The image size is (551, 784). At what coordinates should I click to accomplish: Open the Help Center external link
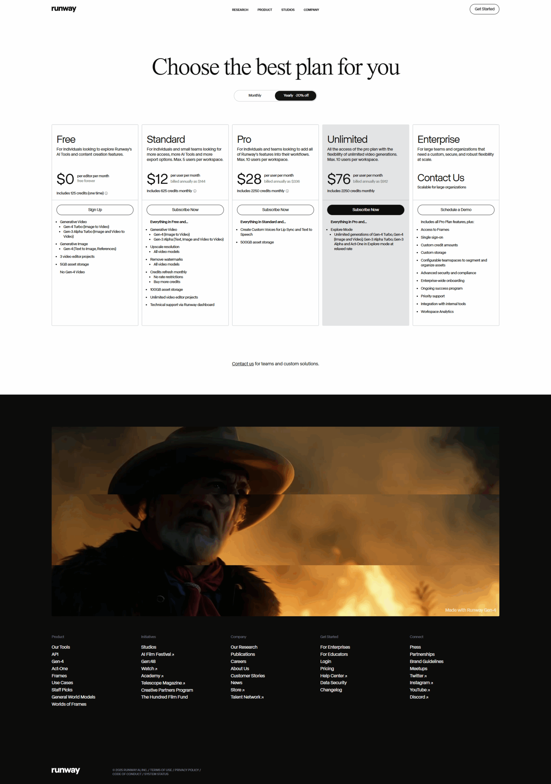coord(333,676)
